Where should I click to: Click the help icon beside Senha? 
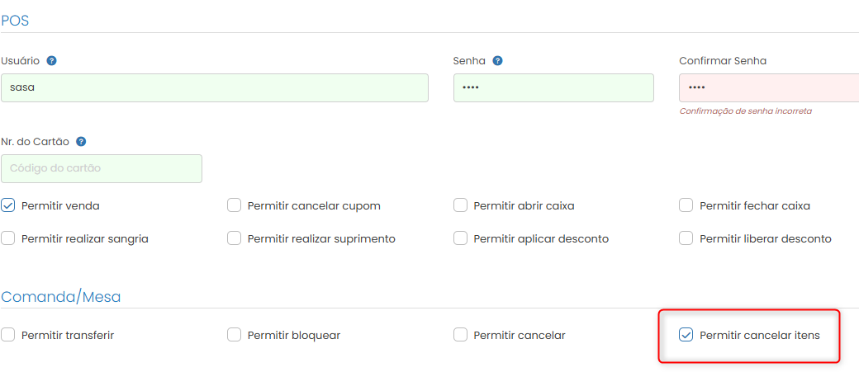[x=497, y=61]
